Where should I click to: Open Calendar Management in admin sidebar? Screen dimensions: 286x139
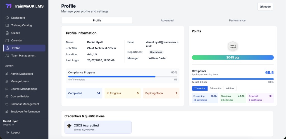(24, 104)
